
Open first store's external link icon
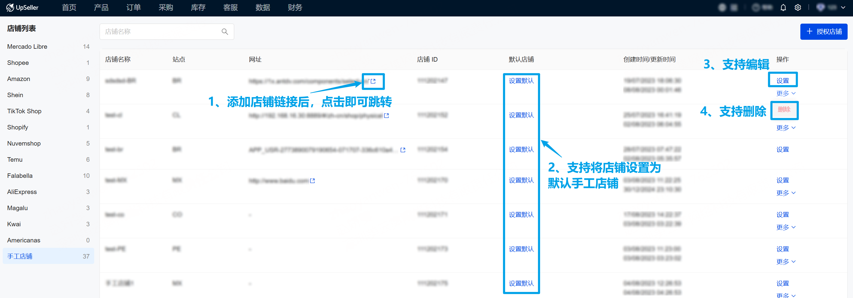[373, 81]
